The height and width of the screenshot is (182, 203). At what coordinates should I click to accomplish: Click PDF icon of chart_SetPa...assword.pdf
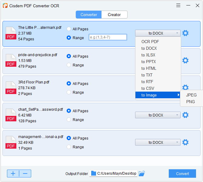point(11,115)
